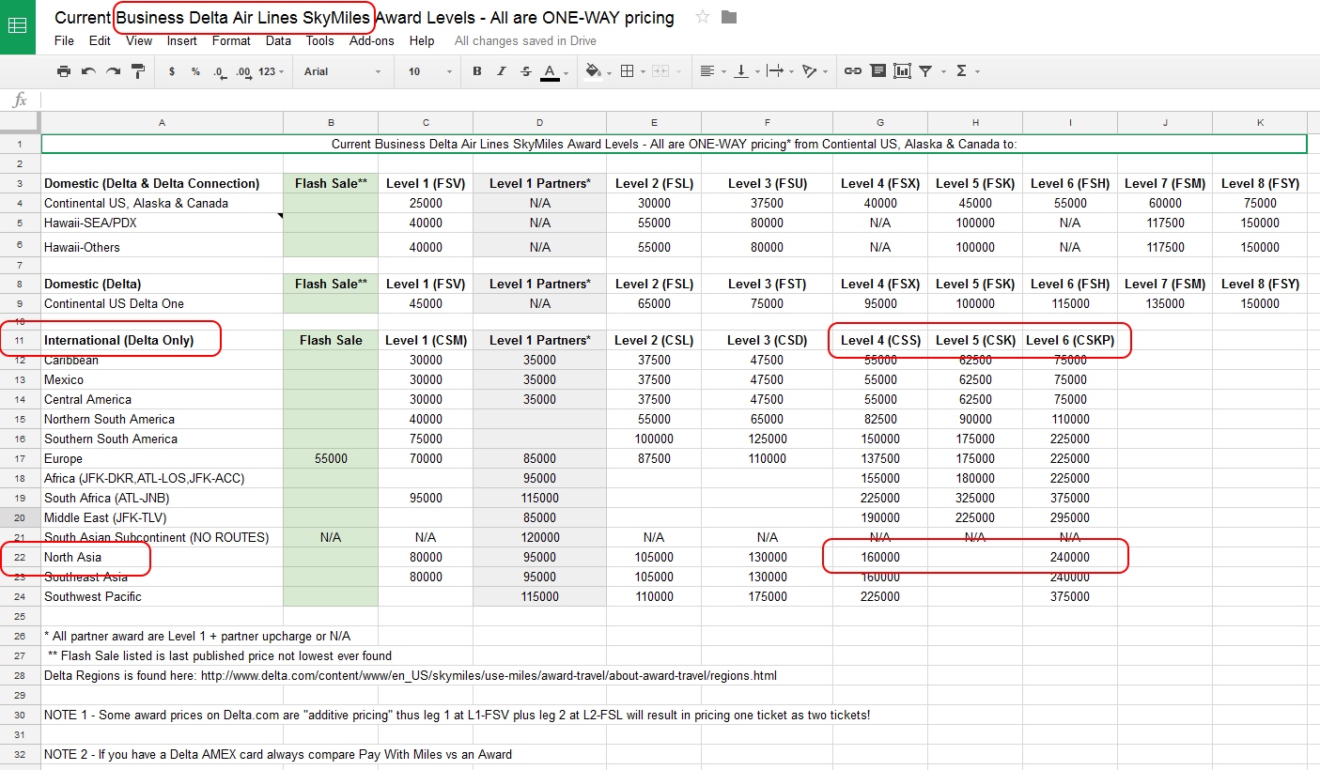This screenshot has width=1320, height=770.
Task: Open the Format menu
Action: click(x=231, y=40)
